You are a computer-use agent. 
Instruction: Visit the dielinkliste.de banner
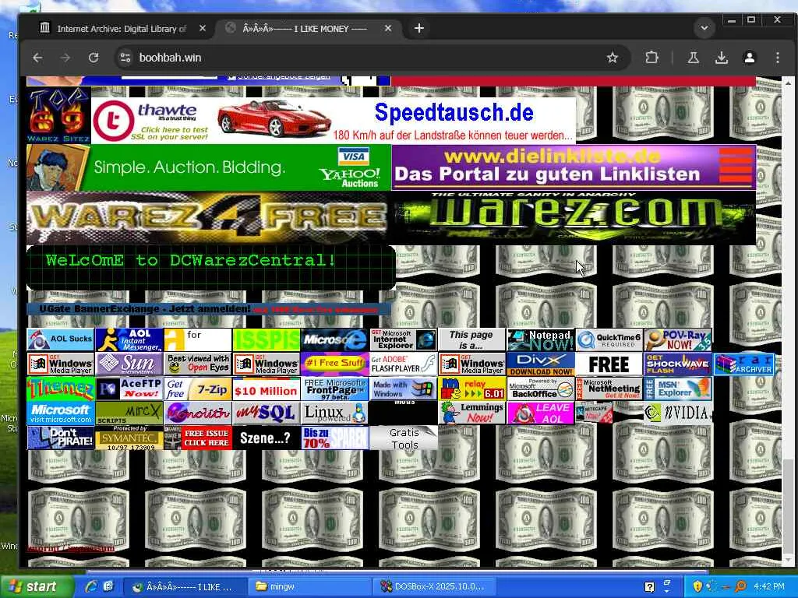[574, 167]
